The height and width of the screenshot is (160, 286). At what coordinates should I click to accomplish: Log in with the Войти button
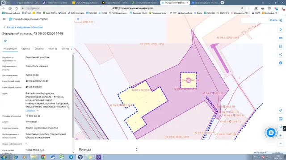[276, 20]
